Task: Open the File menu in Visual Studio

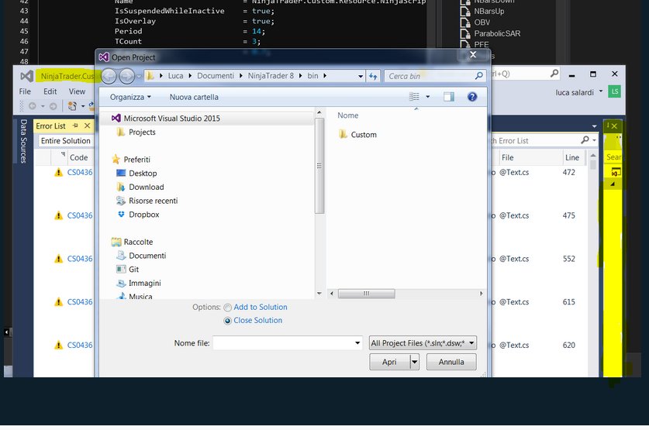Action: point(25,91)
